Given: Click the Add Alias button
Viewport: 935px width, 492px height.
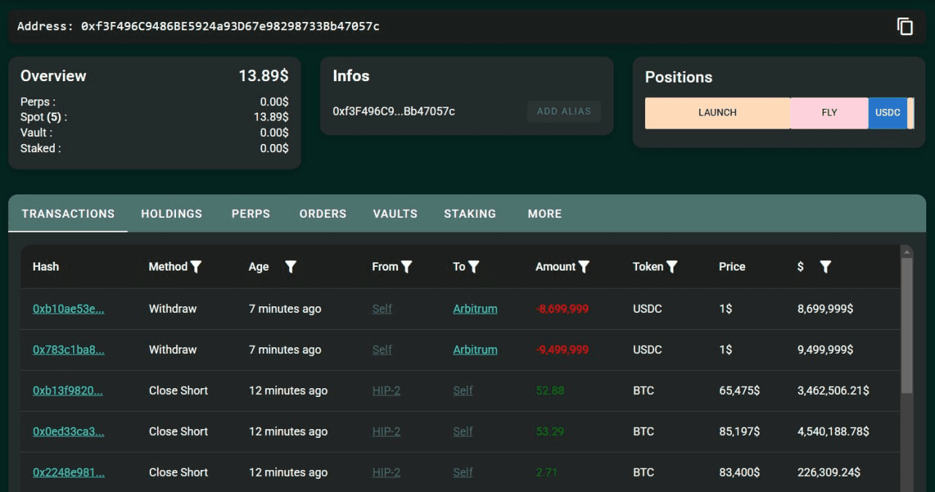Looking at the screenshot, I should click(x=564, y=111).
